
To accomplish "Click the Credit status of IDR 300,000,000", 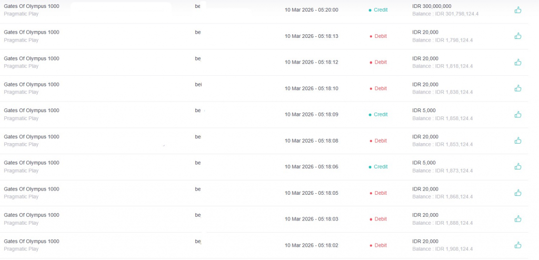I will (x=380, y=10).
